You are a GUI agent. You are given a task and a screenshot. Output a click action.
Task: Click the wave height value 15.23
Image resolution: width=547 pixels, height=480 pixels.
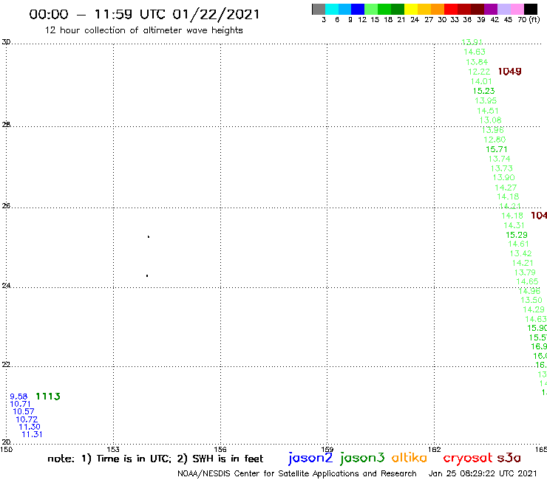484,91
